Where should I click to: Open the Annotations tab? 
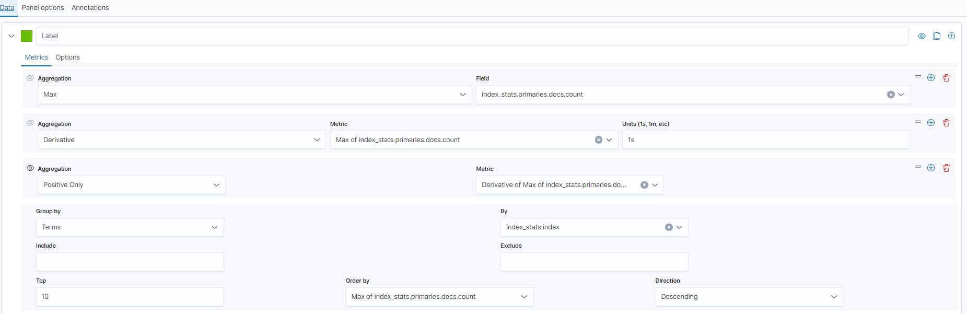click(90, 8)
